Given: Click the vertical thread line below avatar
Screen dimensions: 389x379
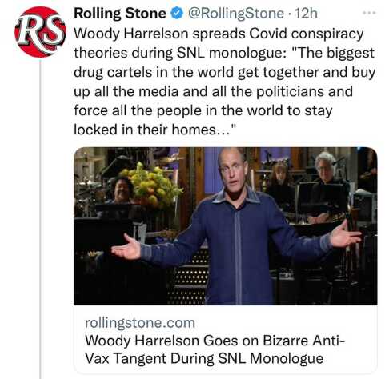Looking at the screenshot, I should pos(40,218).
